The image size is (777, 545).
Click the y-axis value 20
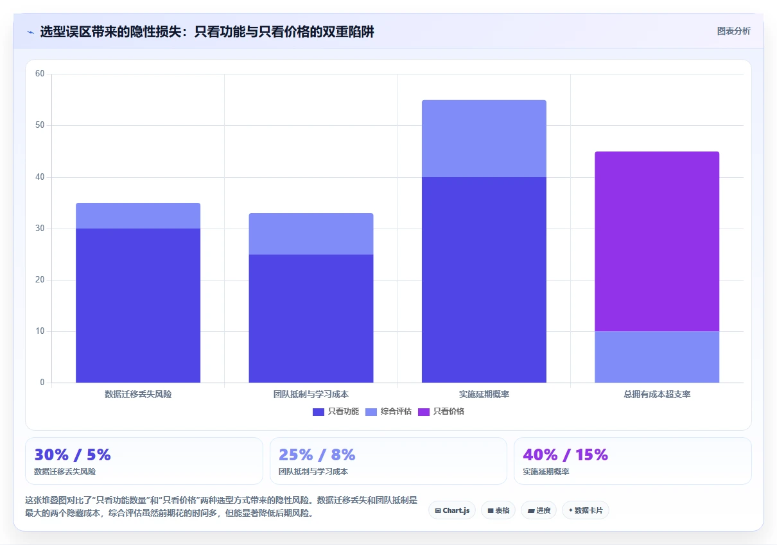tap(40, 280)
